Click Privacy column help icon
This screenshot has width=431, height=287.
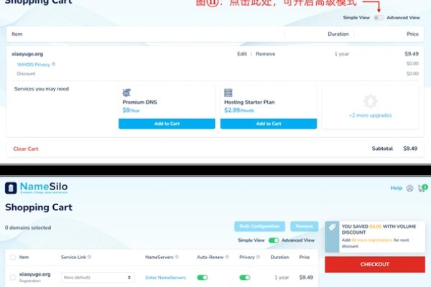[258, 257]
